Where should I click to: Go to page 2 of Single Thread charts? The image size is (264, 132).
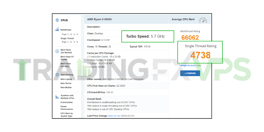coord(71,42)
